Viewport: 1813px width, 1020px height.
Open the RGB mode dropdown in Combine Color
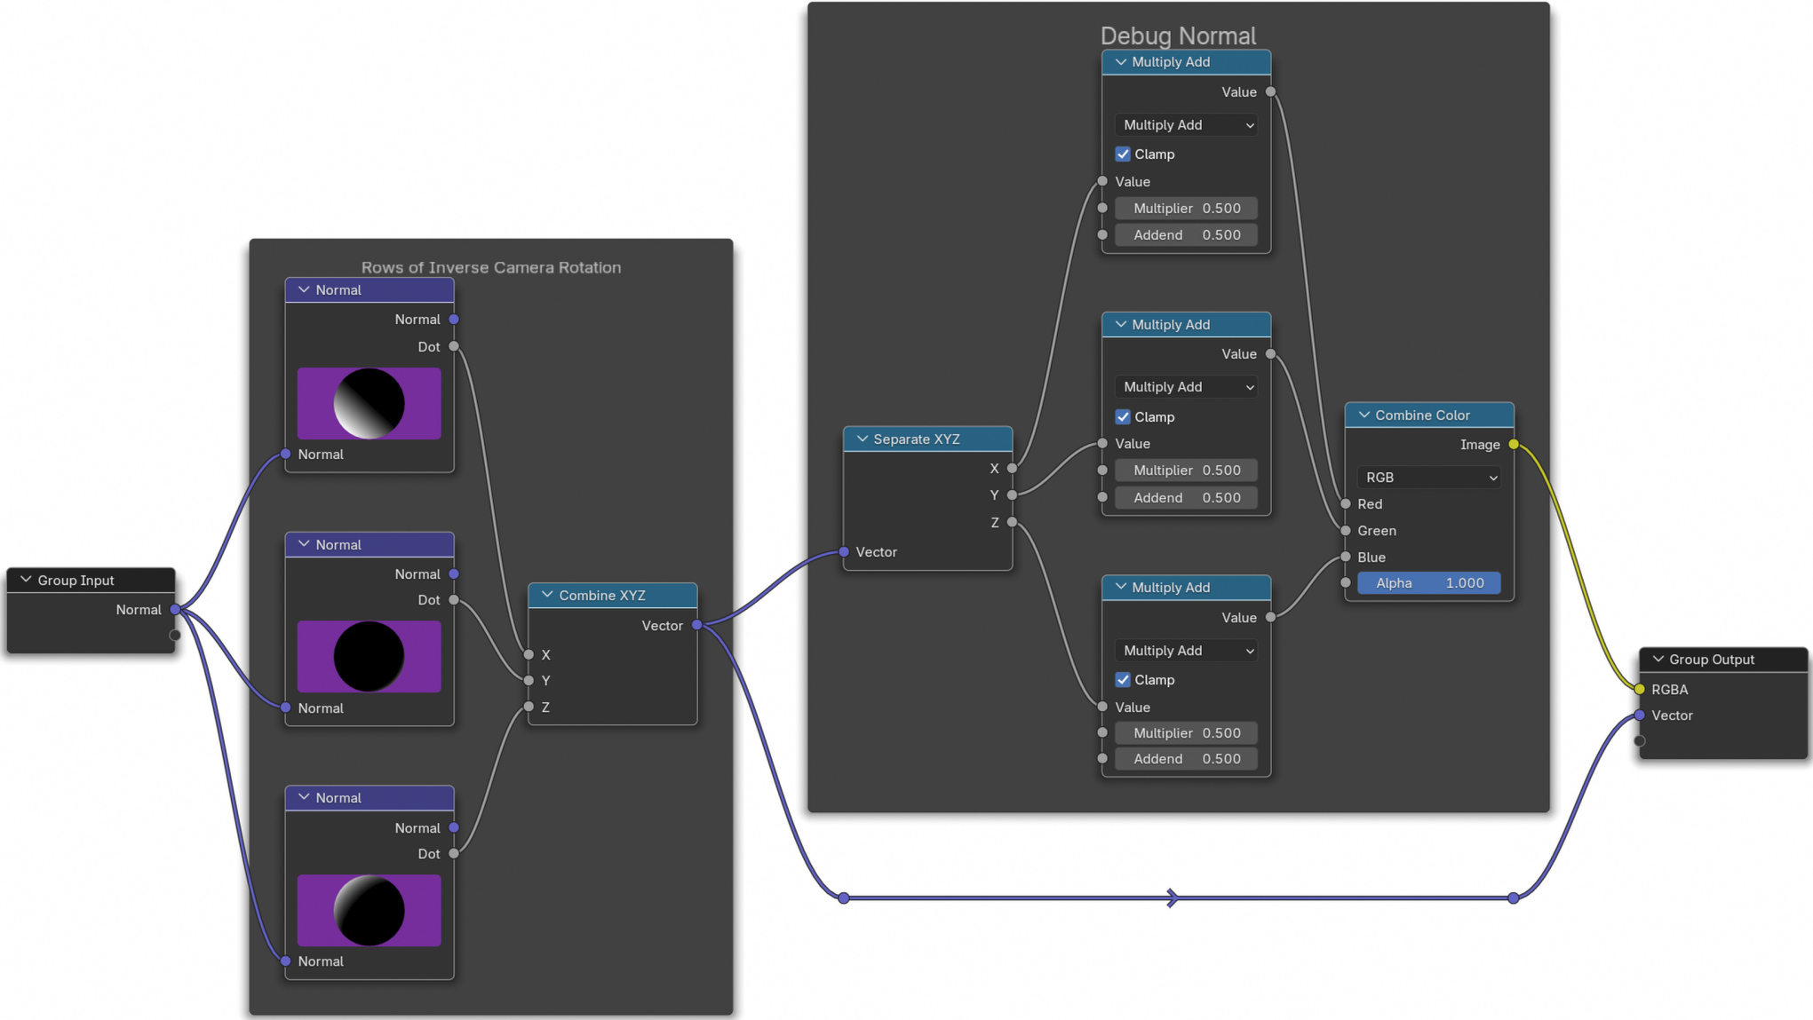1428,477
